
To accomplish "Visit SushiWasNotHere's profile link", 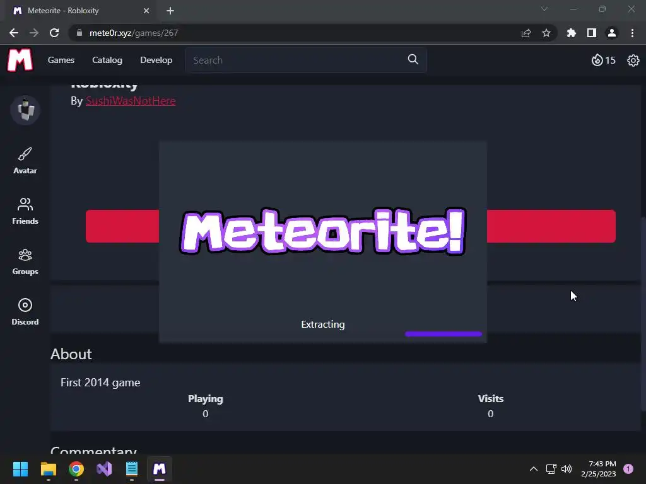I will pyautogui.click(x=131, y=101).
